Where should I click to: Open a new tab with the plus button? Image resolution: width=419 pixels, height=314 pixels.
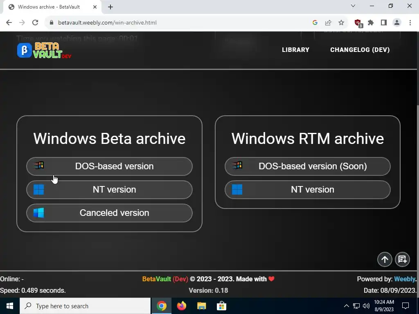[x=110, y=7]
